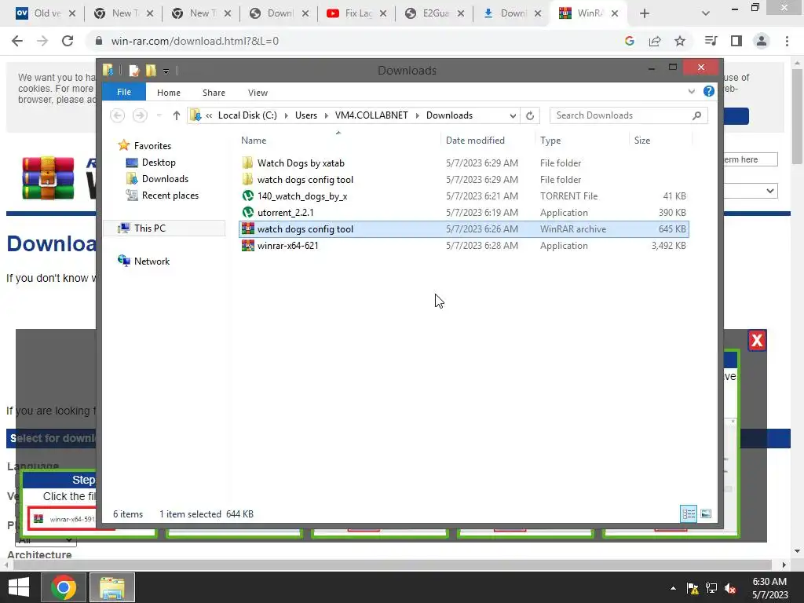Select the 140_watch_dogs_by_x torrent file icon
Screen dimensions: 804x603
[247, 196]
